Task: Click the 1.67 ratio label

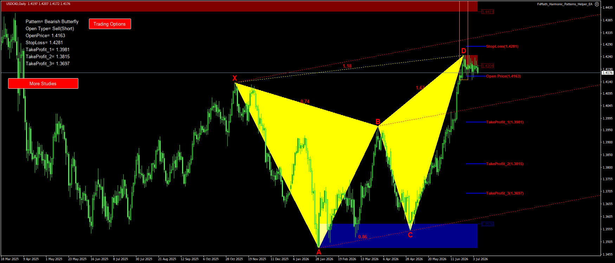Action: pos(420,88)
